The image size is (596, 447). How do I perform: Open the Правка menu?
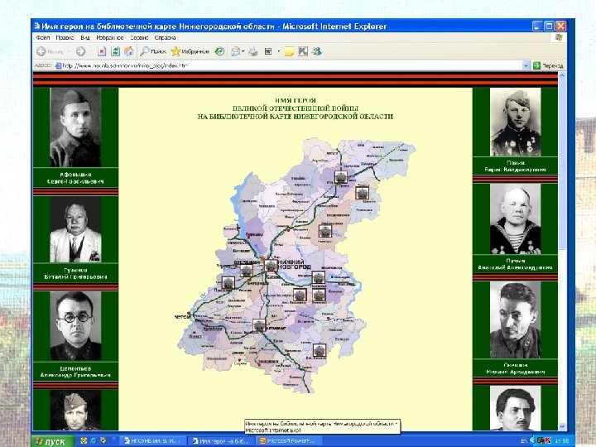coord(65,37)
